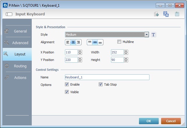Click the X Position input field
187x128 pixels.
click(71, 52)
